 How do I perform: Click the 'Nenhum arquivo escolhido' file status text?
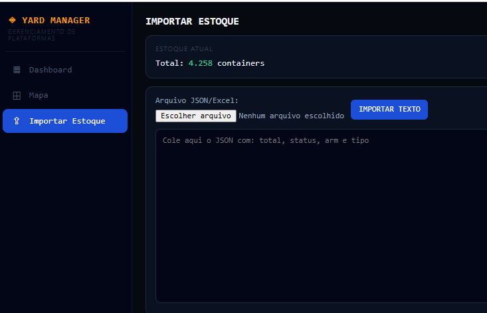(291, 116)
